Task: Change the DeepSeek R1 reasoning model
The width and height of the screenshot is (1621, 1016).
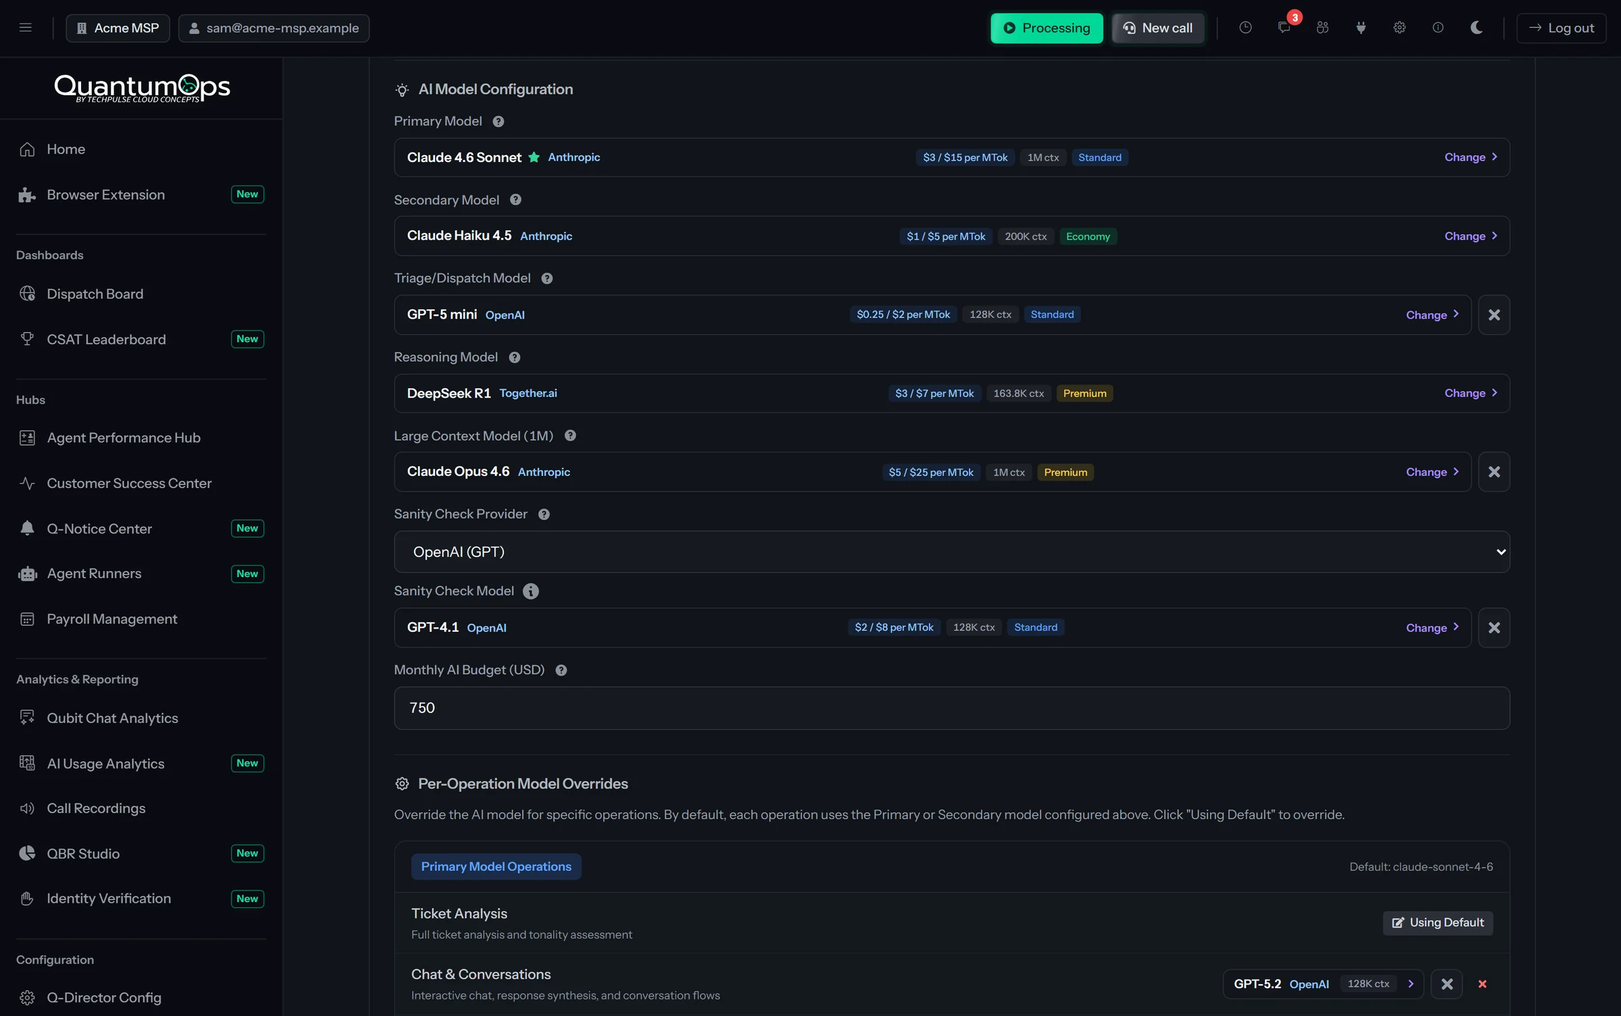Action: coord(1471,393)
